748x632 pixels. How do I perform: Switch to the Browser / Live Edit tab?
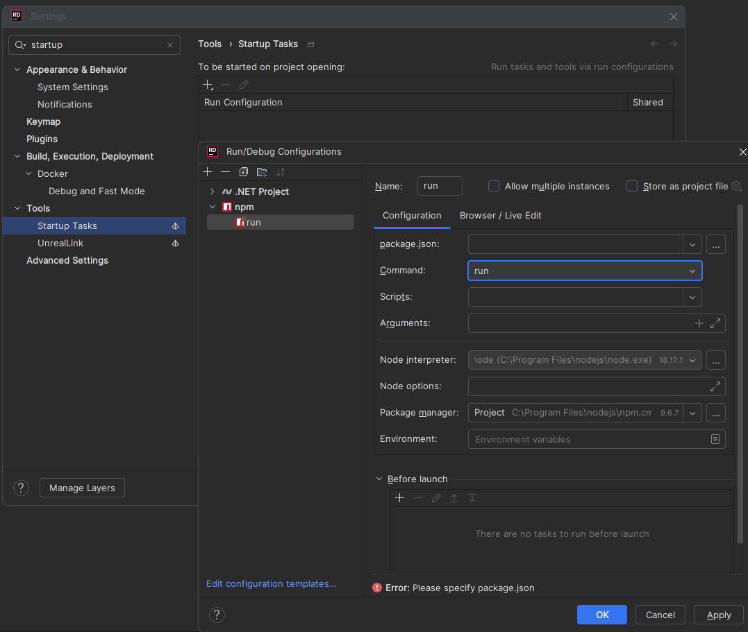(x=500, y=215)
